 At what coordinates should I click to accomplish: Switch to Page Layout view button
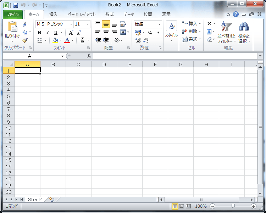pyautogui.click(x=182, y=206)
